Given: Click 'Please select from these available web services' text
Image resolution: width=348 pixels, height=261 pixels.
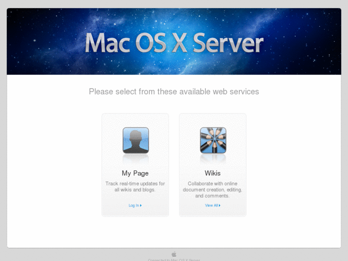Looking at the screenshot, I should click(x=174, y=91).
